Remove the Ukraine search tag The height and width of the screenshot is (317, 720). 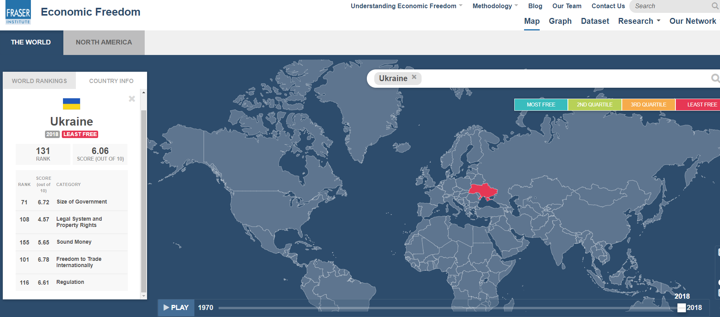click(414, 77)
